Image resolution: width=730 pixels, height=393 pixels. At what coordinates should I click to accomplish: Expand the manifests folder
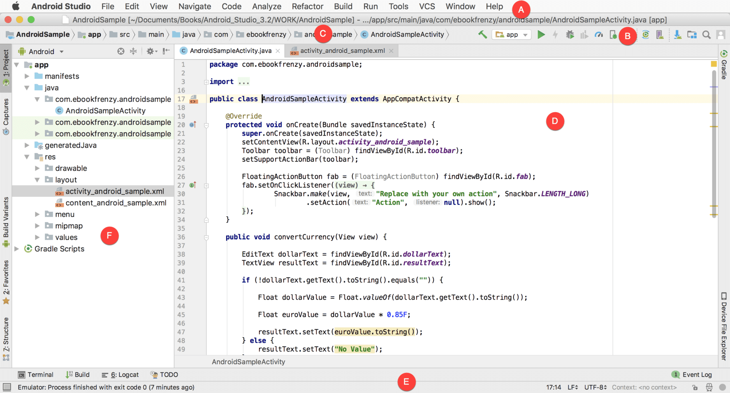tap(27, 76)
